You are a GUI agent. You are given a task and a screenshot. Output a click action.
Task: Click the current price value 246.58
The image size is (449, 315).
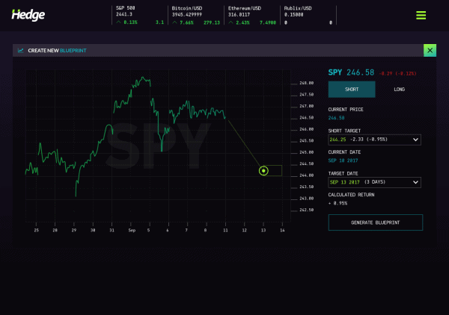(x=336, y=118)
